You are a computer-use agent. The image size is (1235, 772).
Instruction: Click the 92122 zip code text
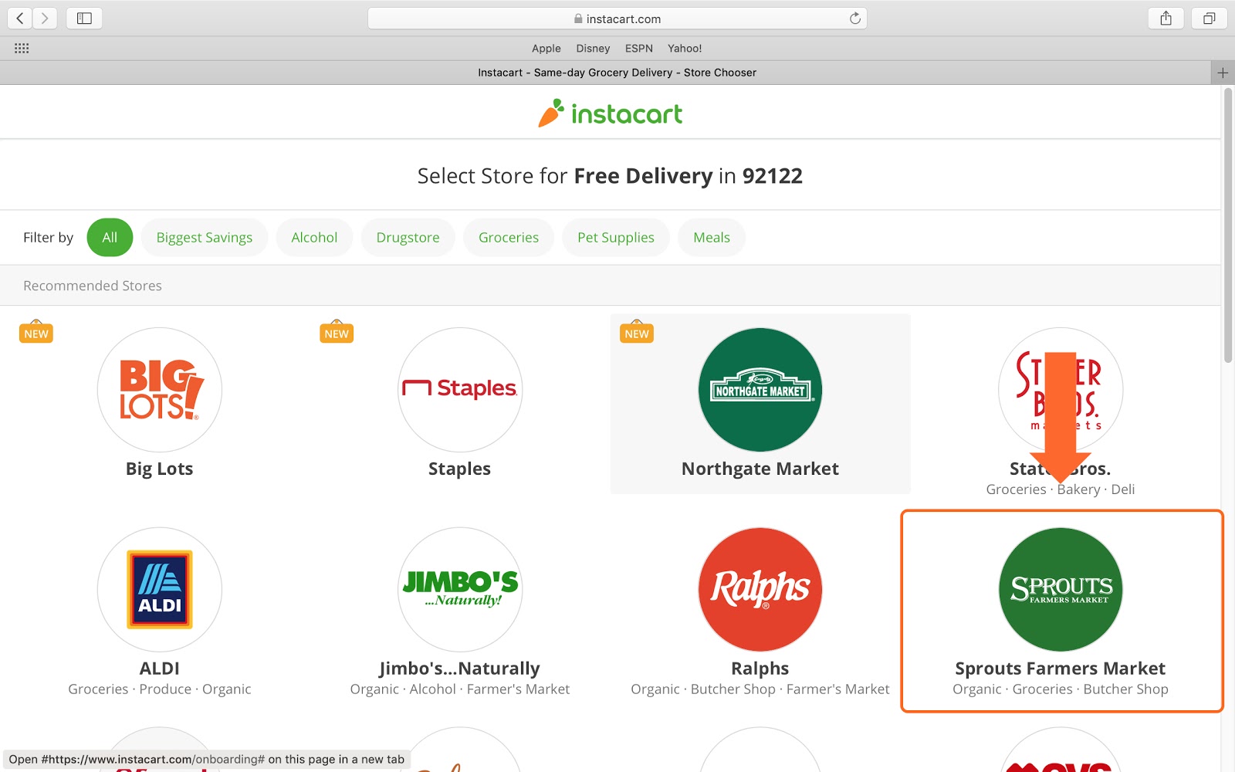773,176
